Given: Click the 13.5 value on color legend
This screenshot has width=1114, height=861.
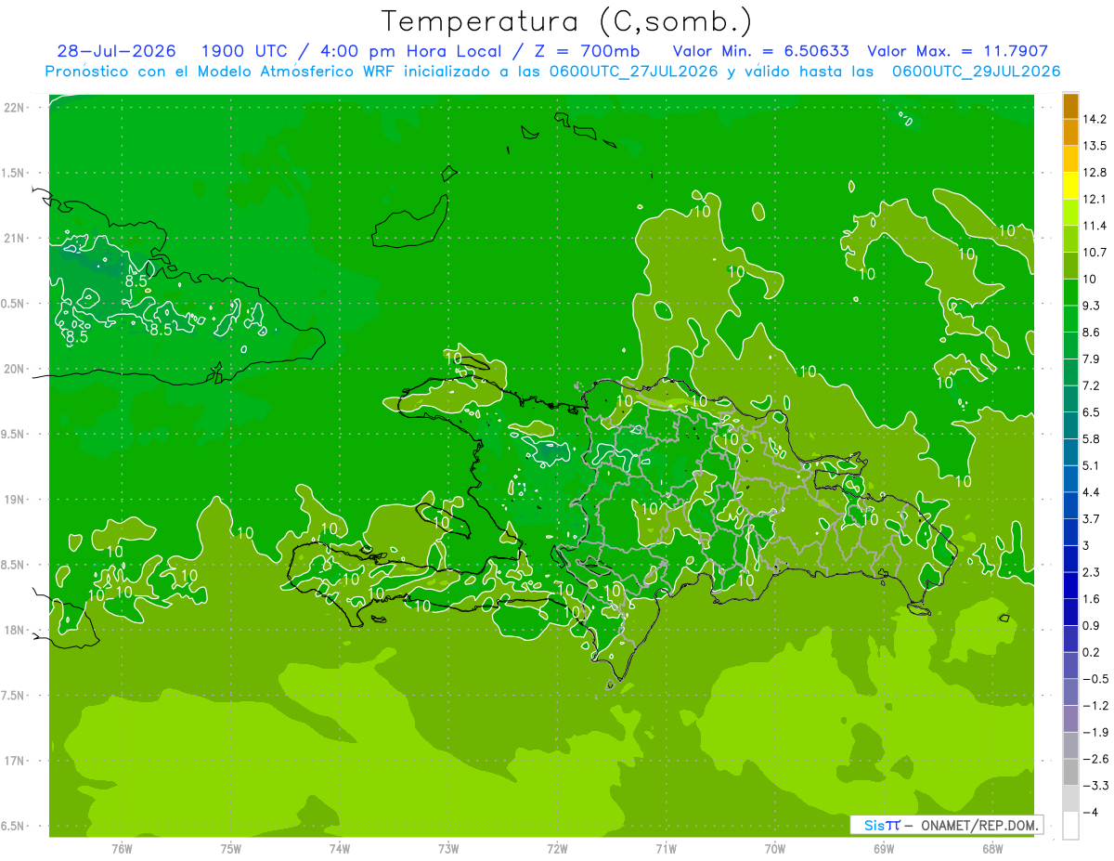Looking at the screenshot, I should click(1095, 146).
